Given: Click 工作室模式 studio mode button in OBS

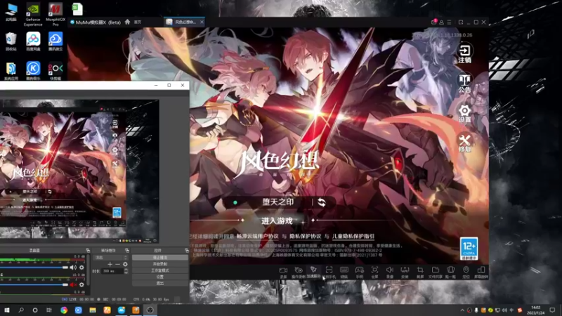Looking at the screenshot, I should 160,270.
